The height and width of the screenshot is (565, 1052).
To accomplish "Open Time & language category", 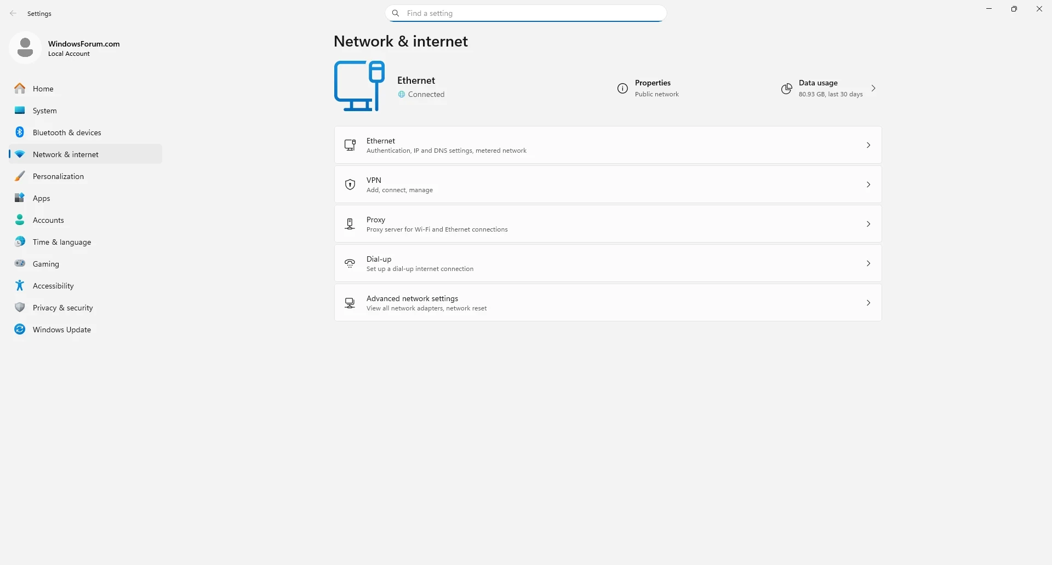I will pyautogui.click(x=85, y=241).
